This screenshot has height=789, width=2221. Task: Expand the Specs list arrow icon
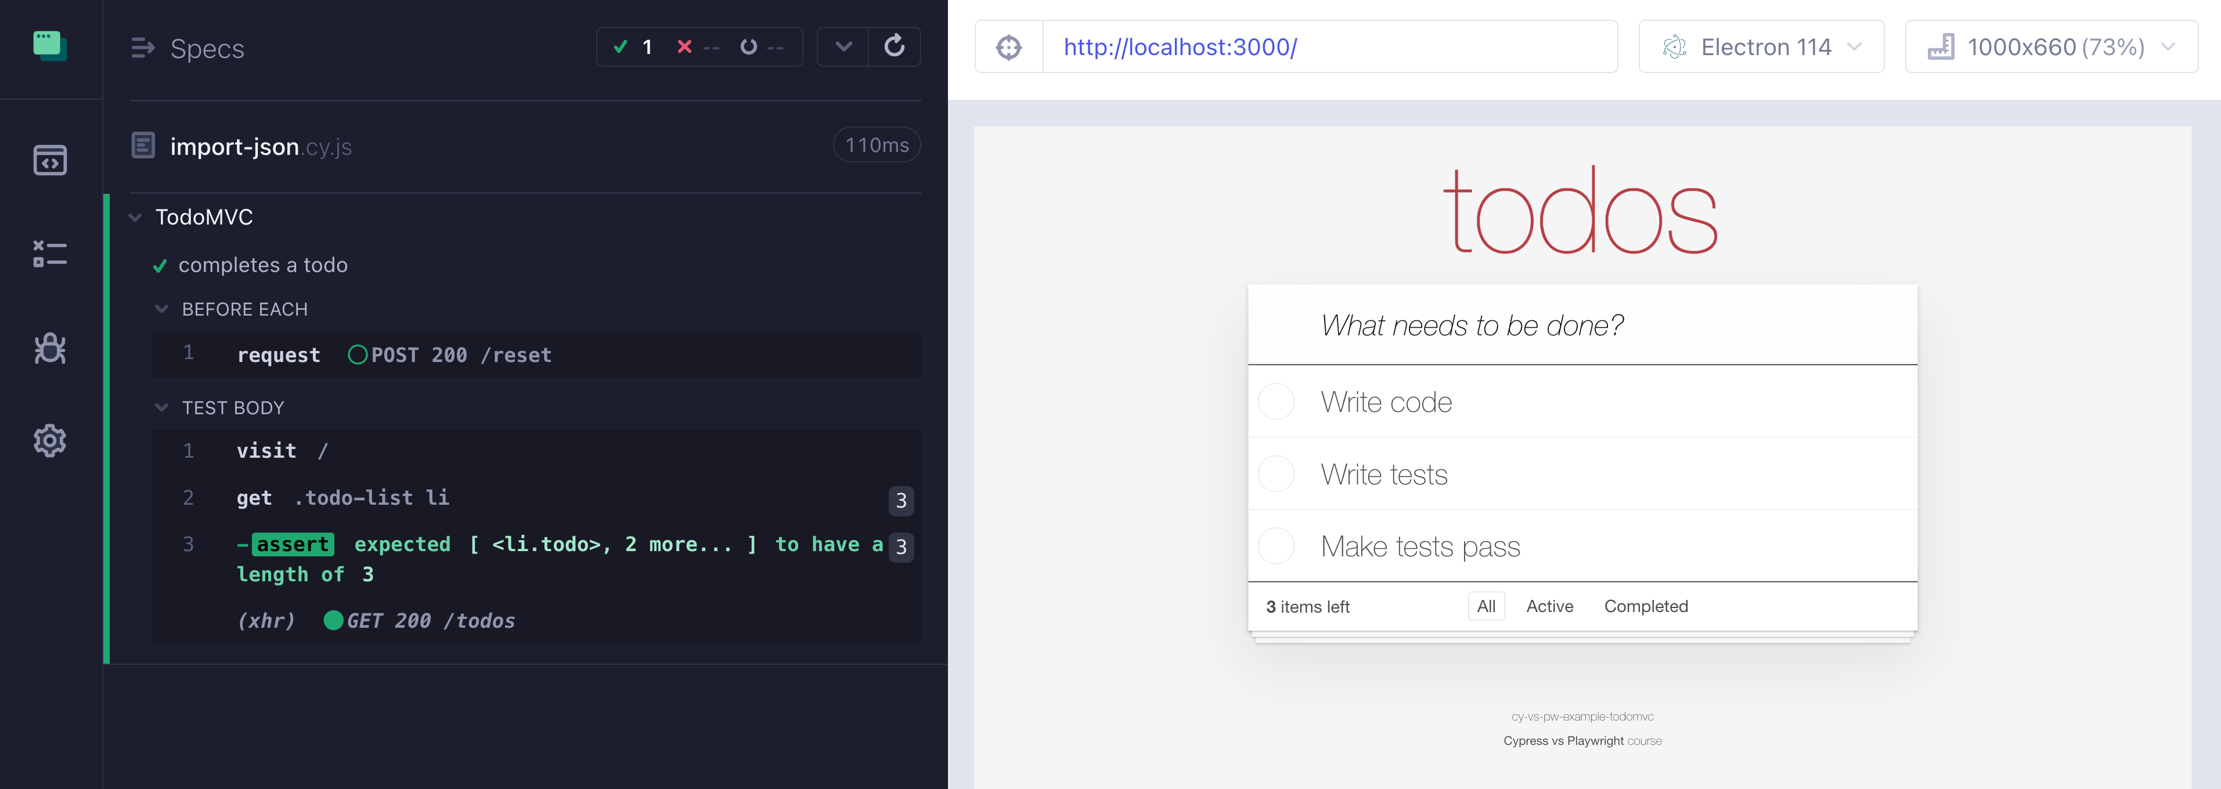(143, 48)
